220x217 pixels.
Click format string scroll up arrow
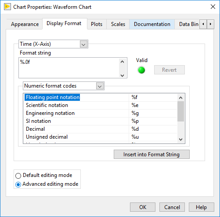click(122, 62)
